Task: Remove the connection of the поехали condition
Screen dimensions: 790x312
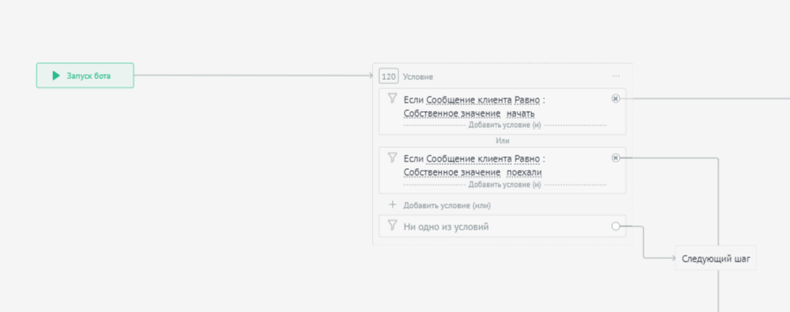Action: tap(615, 158)
